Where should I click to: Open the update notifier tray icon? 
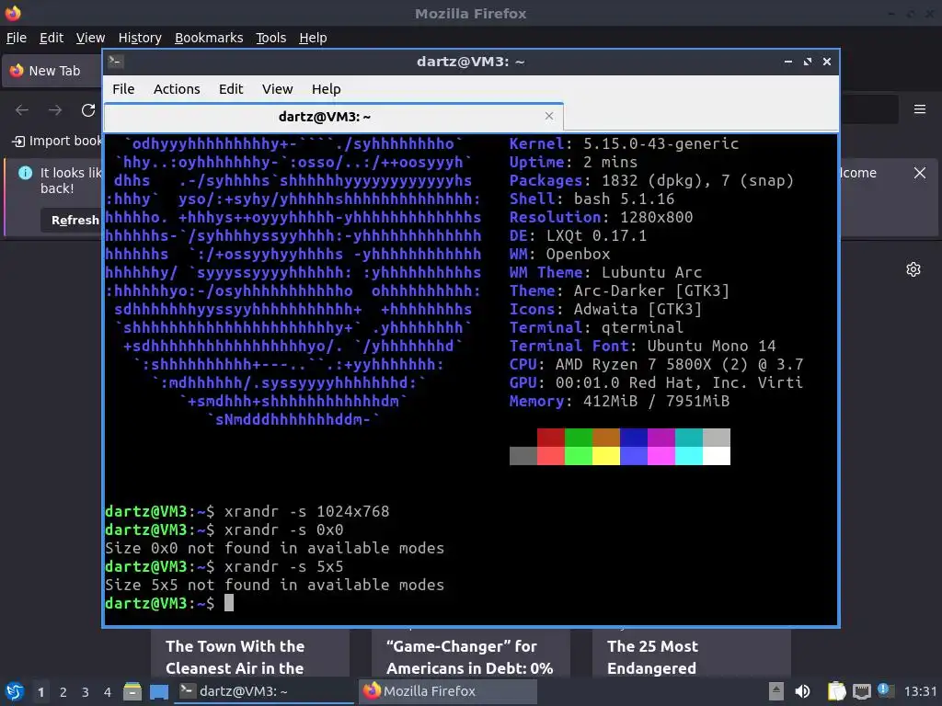click(885, 690)
